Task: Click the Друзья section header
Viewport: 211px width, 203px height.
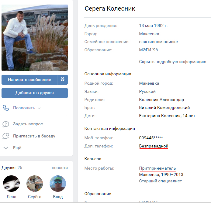Action: (x=9, y=167)
